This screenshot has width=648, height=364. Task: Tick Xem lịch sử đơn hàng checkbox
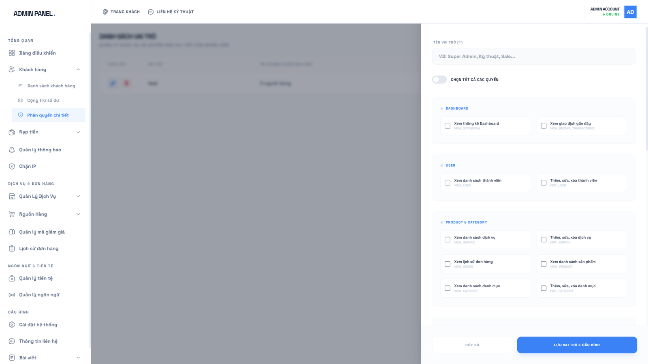pyautogui.click(x=448, y=264)
